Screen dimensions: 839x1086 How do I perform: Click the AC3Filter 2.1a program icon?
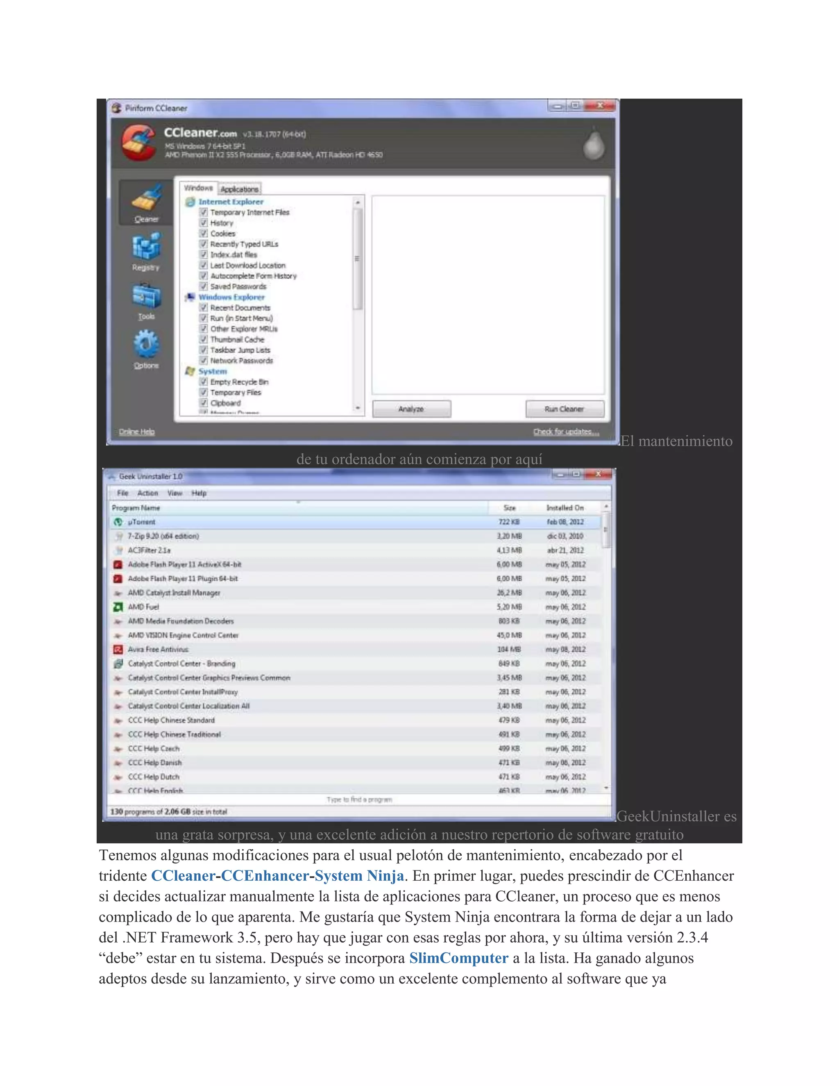pyautogui.click(x=118, y=550)
